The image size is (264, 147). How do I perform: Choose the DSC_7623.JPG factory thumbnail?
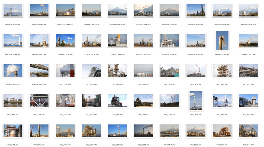(170, 70)
